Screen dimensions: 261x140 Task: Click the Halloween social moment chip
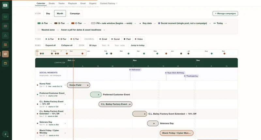(135, 70)
